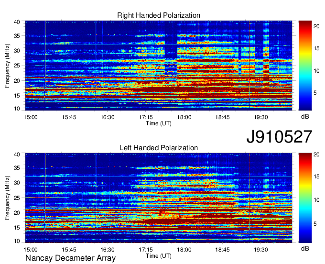Viewport: 325px width, 264px height.
Task: Click the 10 MHz frequency tick, Right Handed plot
Action: (17, 109)
